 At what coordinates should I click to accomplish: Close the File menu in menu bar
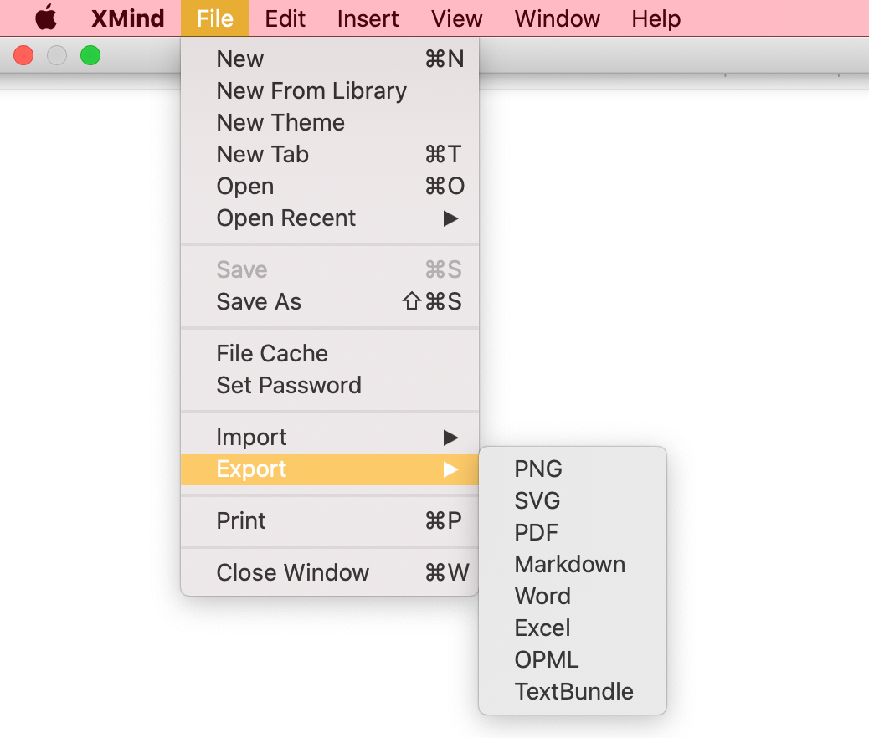[215, 18]
